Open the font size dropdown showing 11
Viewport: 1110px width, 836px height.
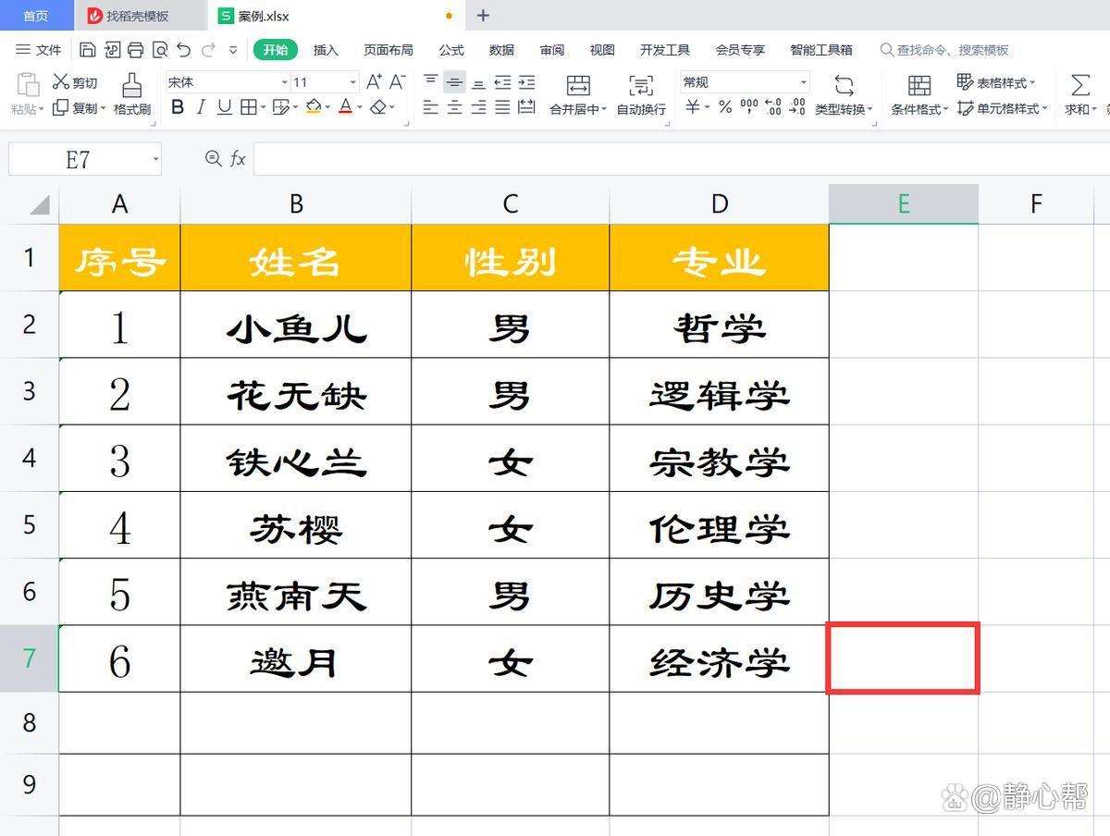(x=352, y=82)
